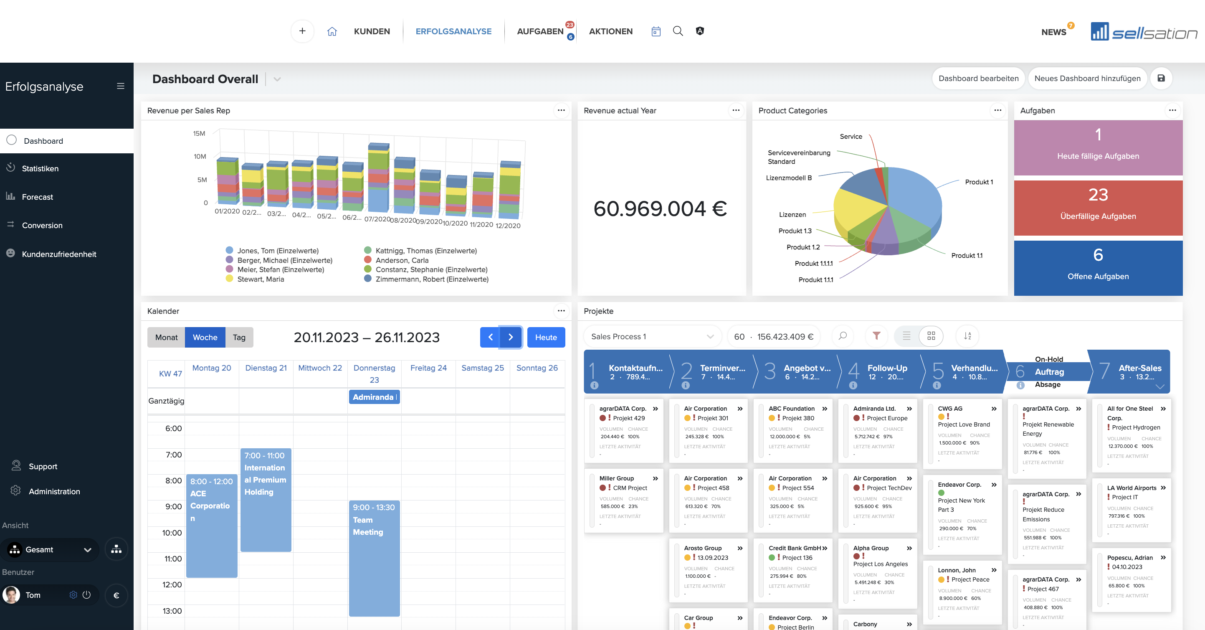Click info icon on Follow-Up stage

click(853, 385)
